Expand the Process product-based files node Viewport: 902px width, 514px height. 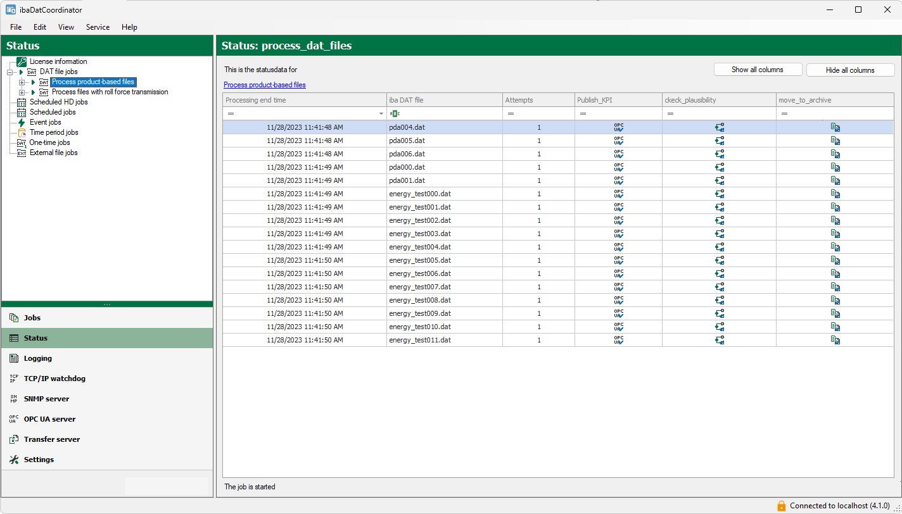22,82
